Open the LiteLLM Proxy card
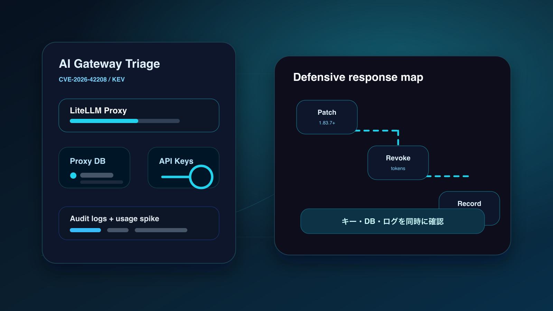 pyautogui.click(x=139, y=115)
